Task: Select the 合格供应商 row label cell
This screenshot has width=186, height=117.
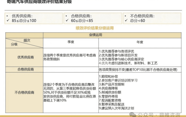Action: [x=24, y=70]
